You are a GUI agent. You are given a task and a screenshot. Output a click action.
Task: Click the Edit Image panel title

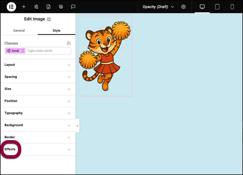point(35,19)
